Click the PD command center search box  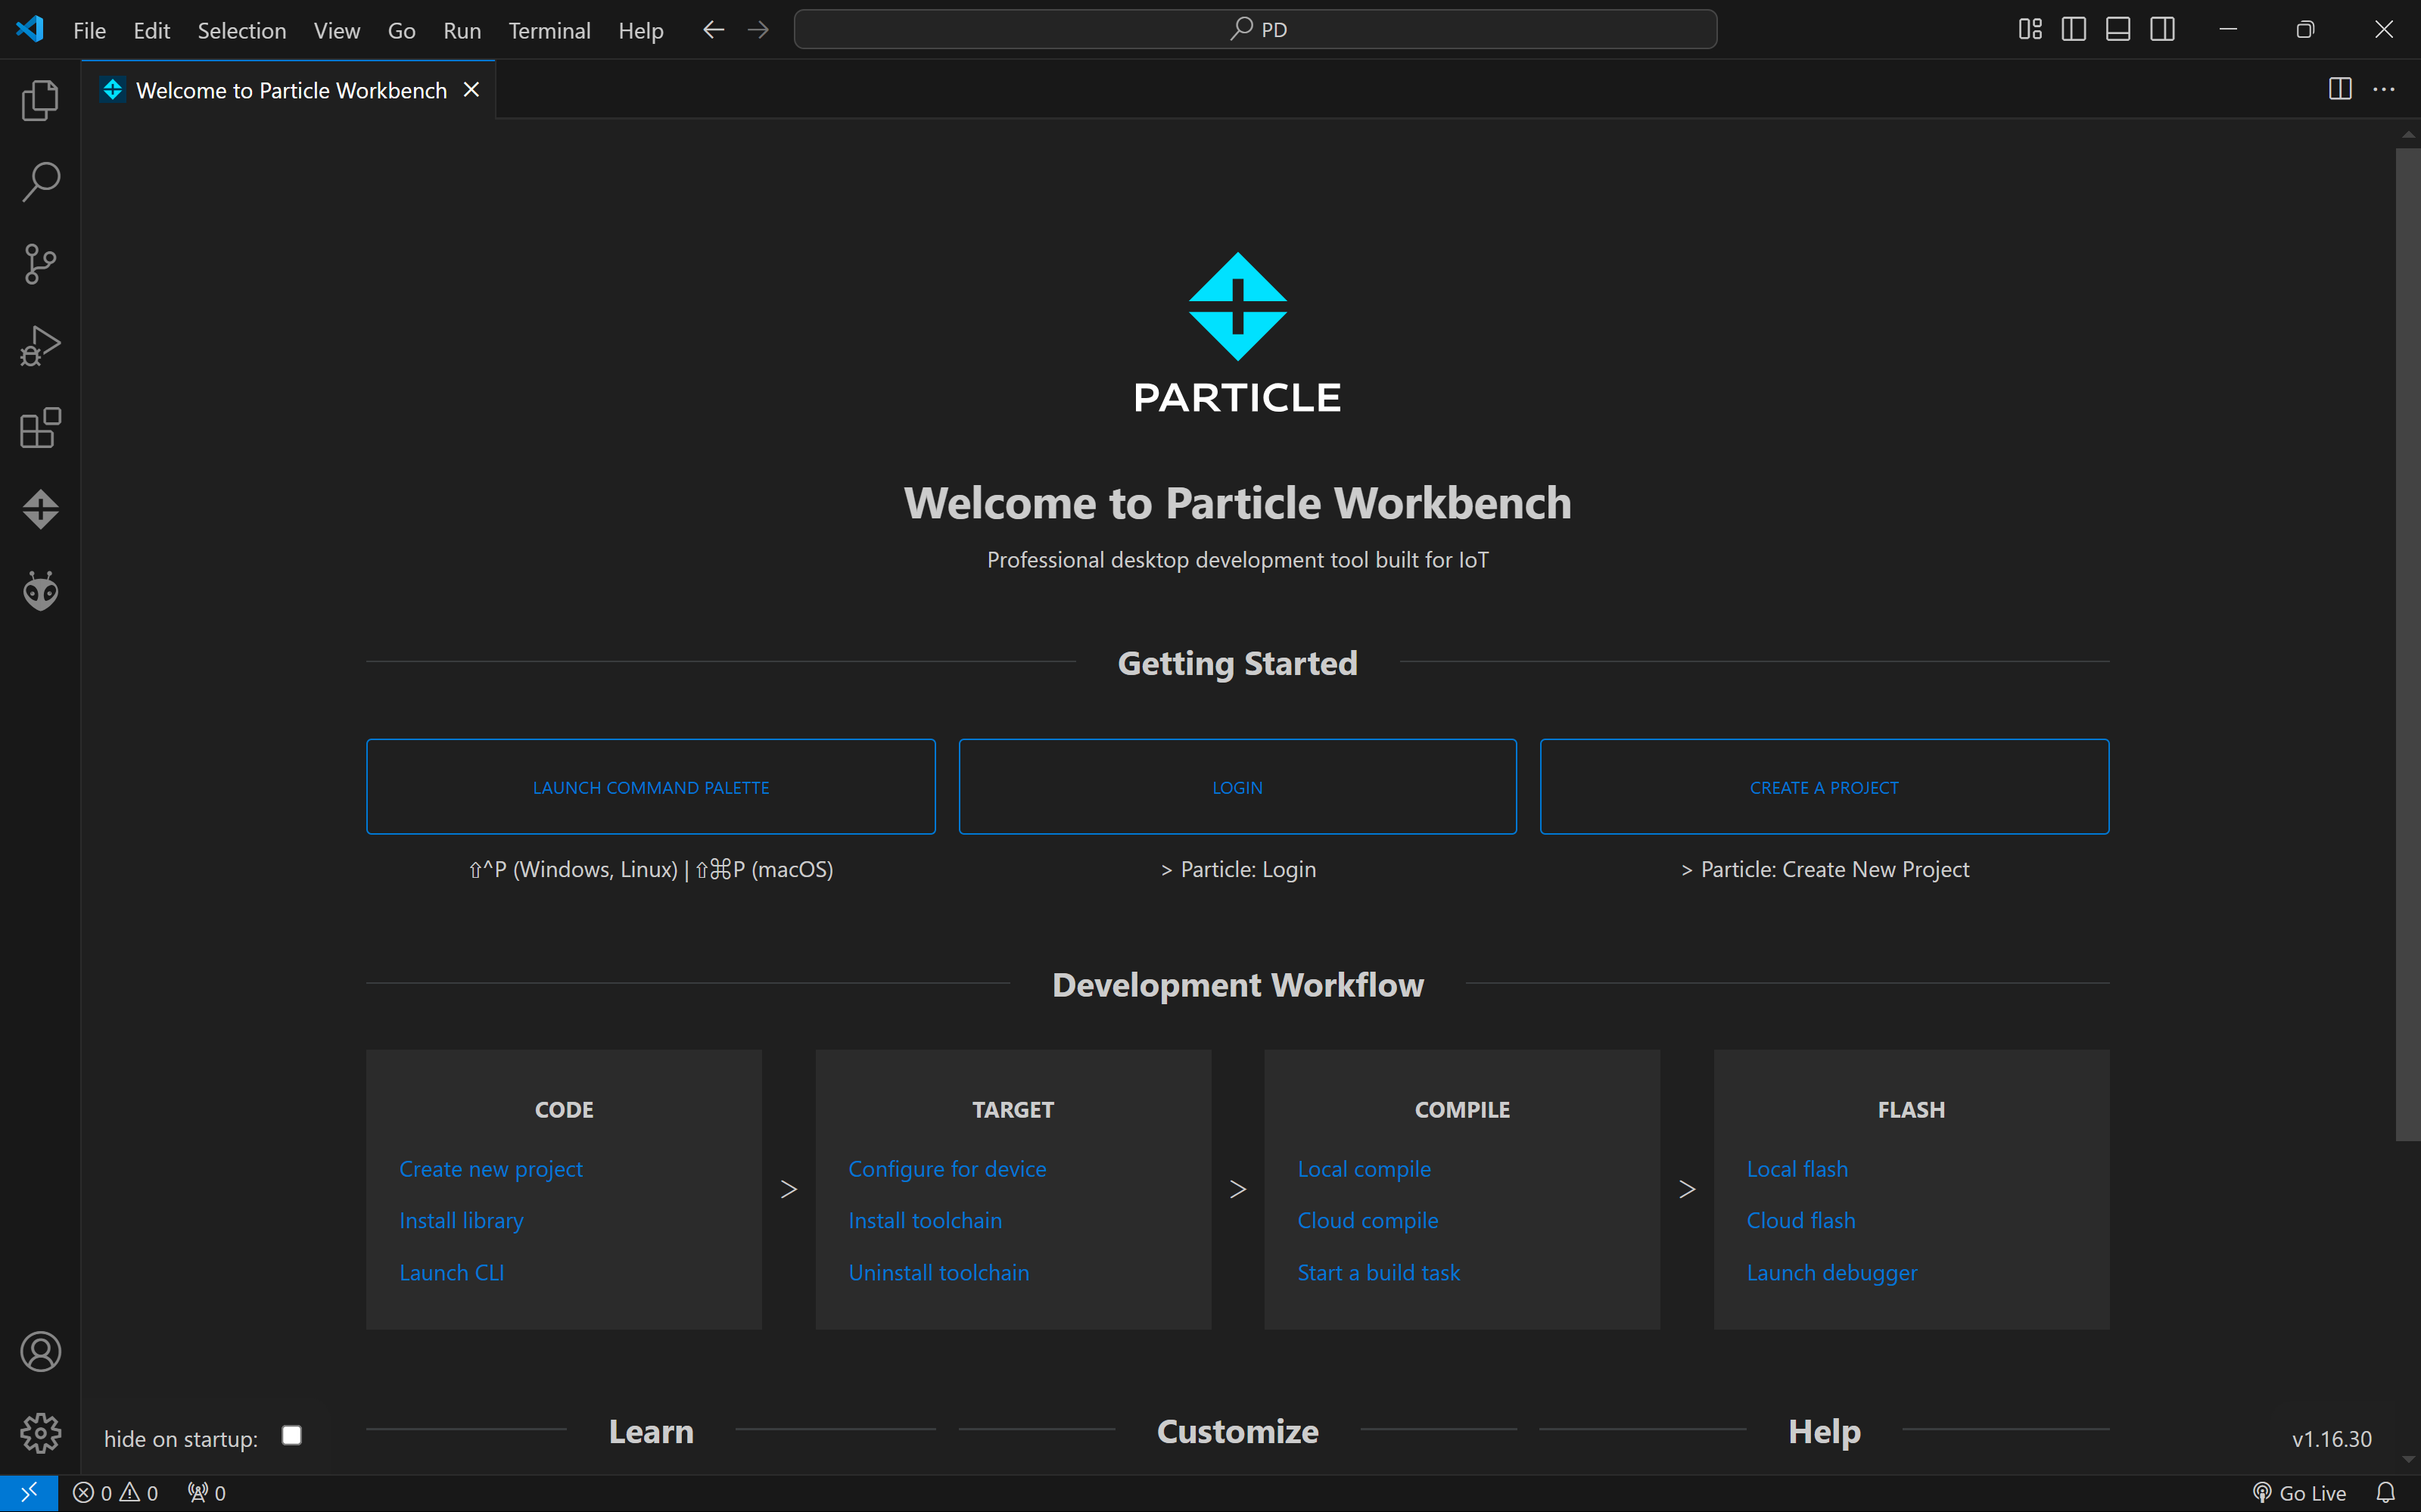[x=1255, y=29]
